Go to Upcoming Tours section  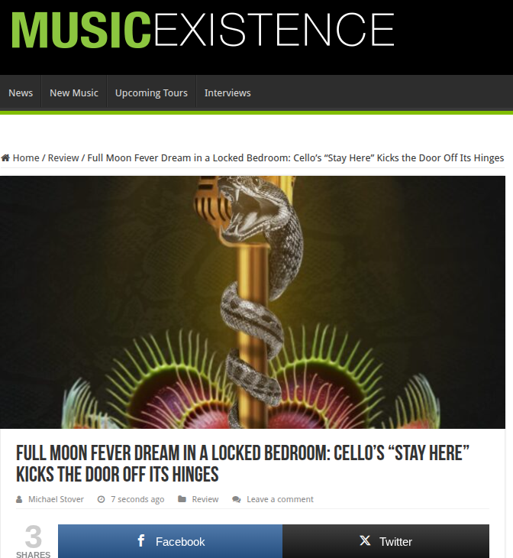pyautogui.click(x=151, y=93)
